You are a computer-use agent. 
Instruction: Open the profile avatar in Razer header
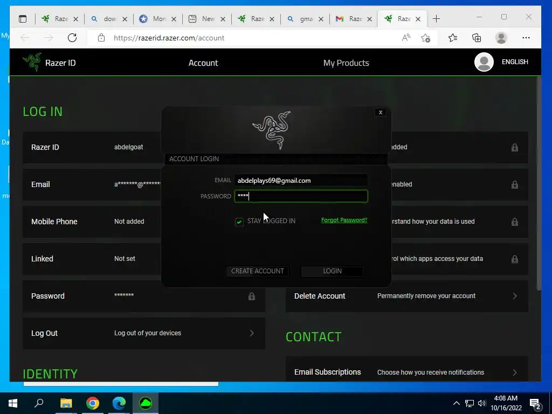pos(484,62)
